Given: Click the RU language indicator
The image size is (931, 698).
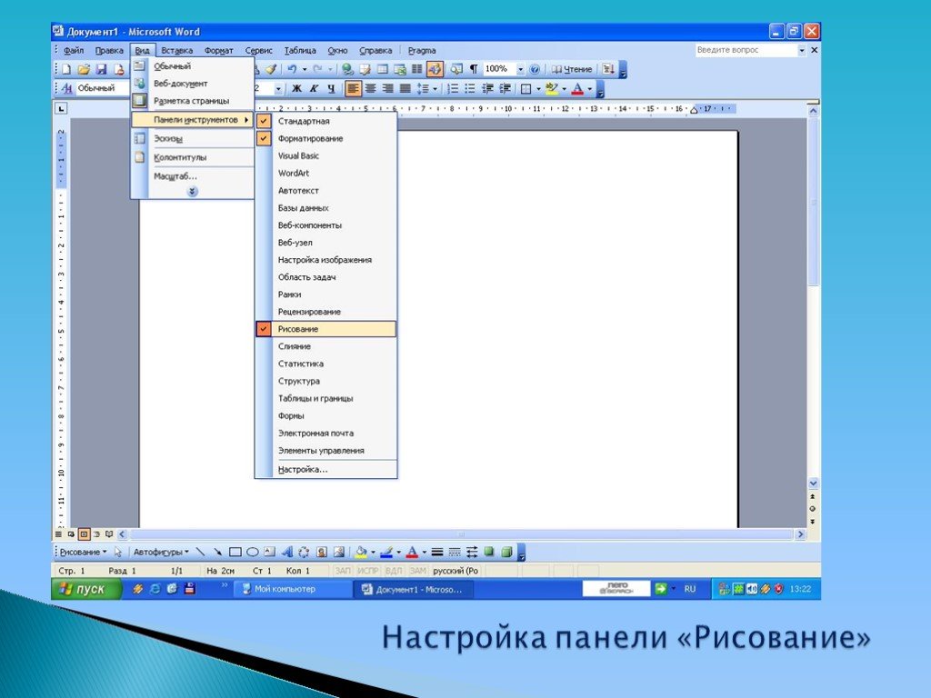Looking at the screenshot, I should point(689,589).
